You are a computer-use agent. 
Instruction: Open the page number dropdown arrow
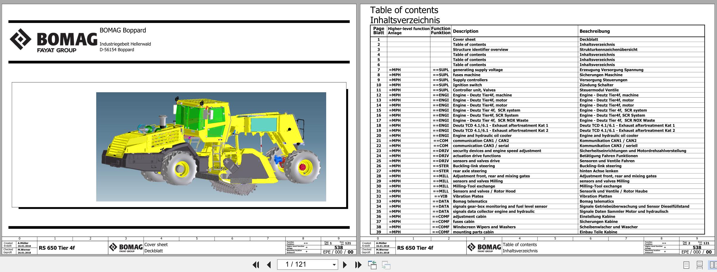click(x=334, y=265)
